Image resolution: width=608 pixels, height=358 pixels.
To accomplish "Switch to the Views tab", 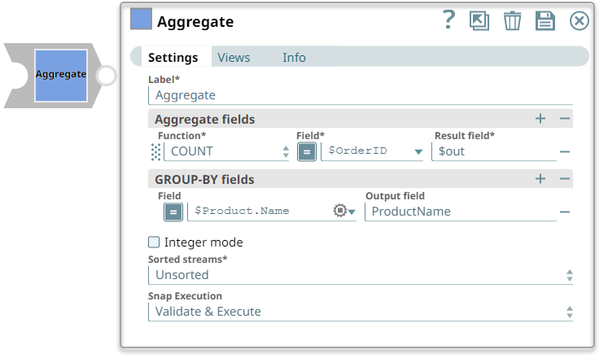I will point(234,58).
